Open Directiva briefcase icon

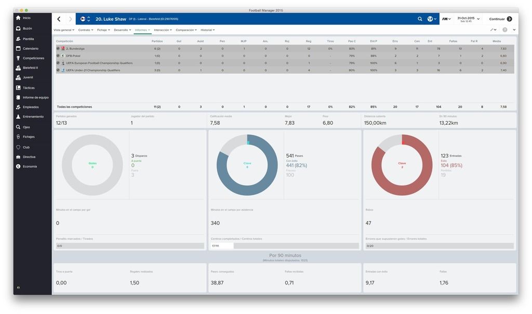pyautogui.click(x=18, y=157)
